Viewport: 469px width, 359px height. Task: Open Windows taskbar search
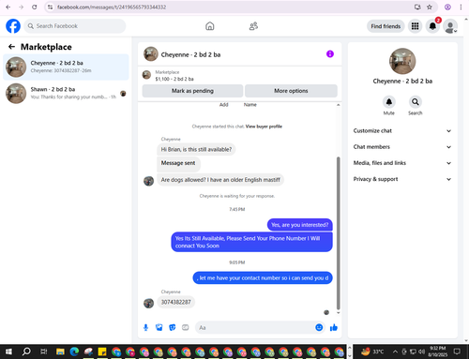26,352
